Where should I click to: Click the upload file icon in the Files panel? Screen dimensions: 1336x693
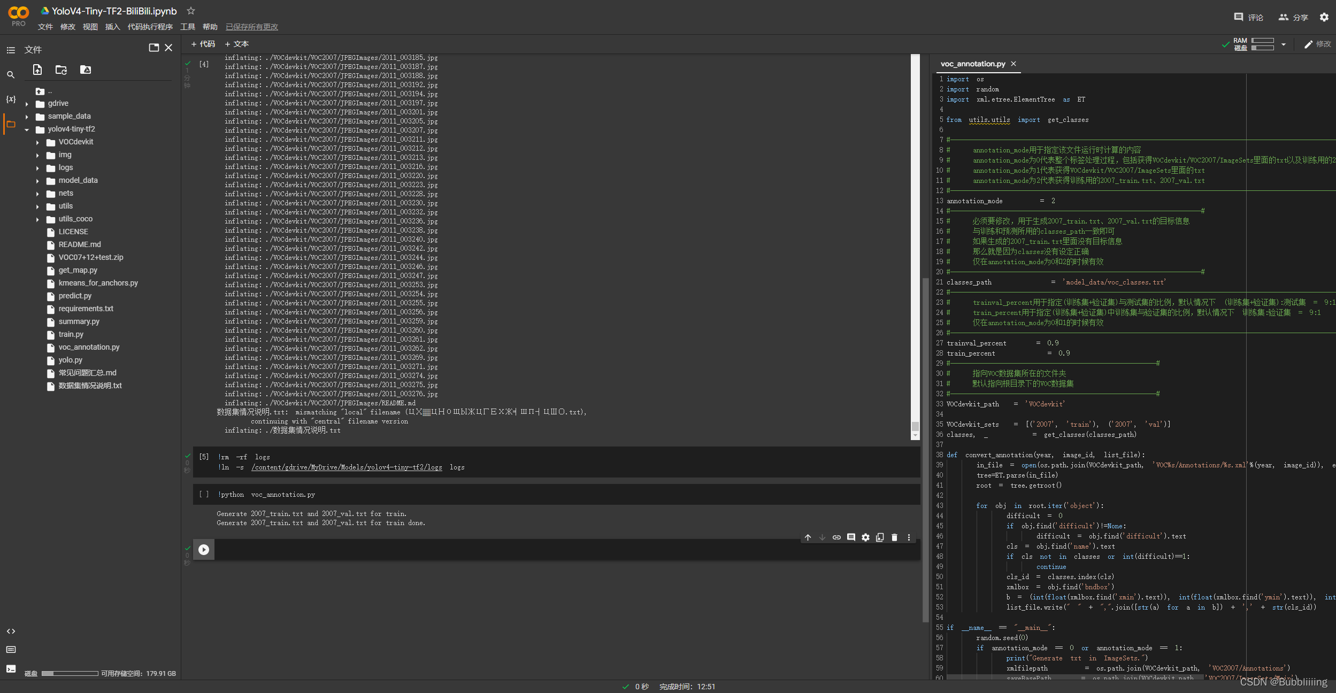[37, 70]
